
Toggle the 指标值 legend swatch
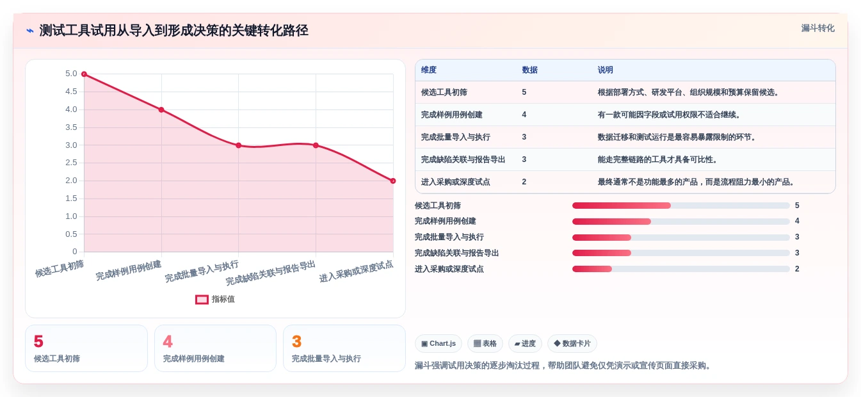coord(202,299)
